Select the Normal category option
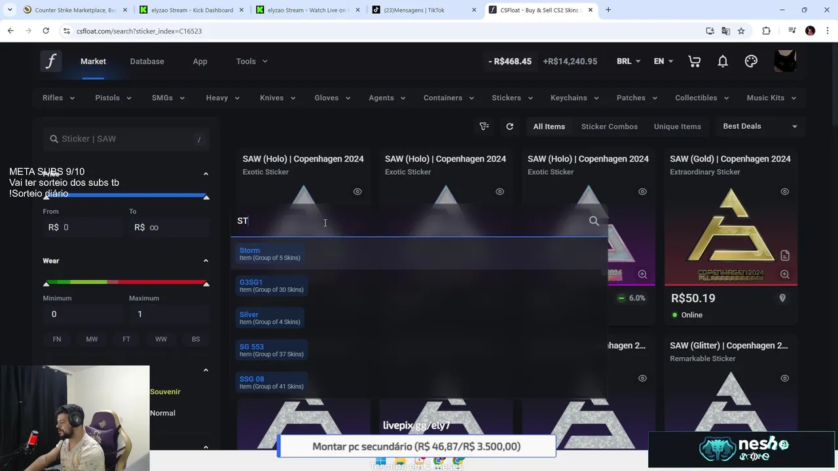 pyautogui.click(x=162, y=413)
